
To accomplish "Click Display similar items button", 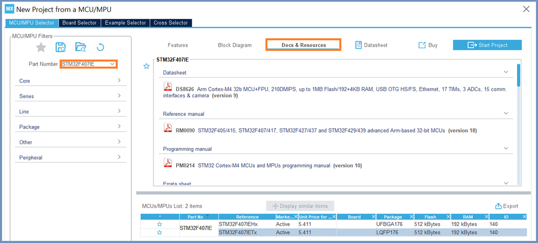I will (x=300, y=206).
